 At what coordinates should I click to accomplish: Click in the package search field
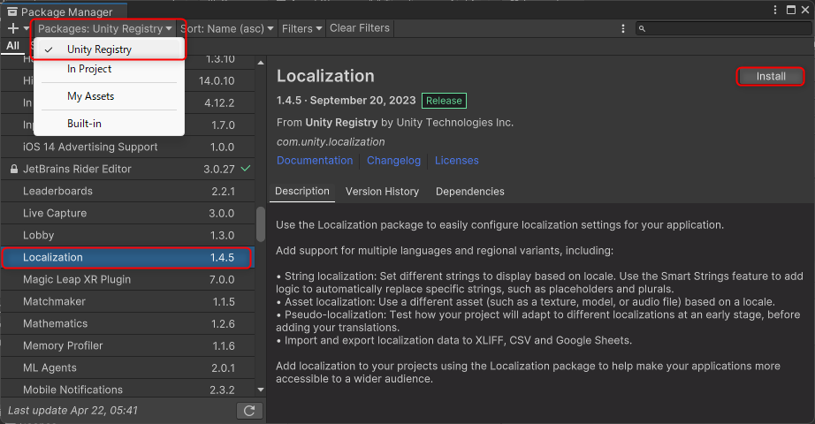click(x=725, y=28)
